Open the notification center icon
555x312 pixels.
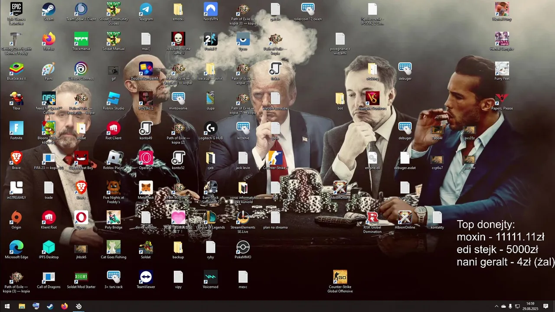(545, 306)
